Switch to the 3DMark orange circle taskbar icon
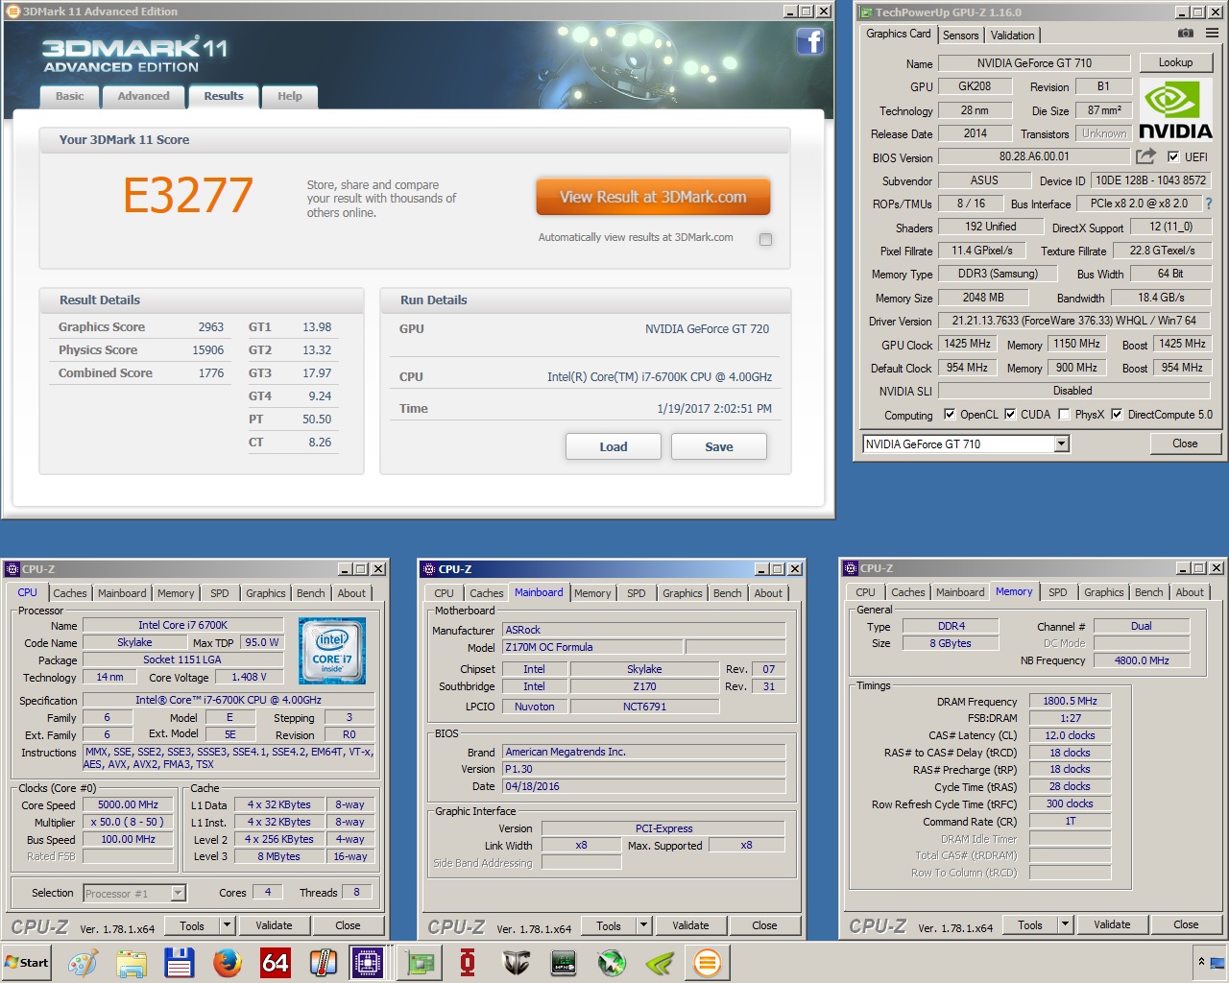 pos(708,962)
